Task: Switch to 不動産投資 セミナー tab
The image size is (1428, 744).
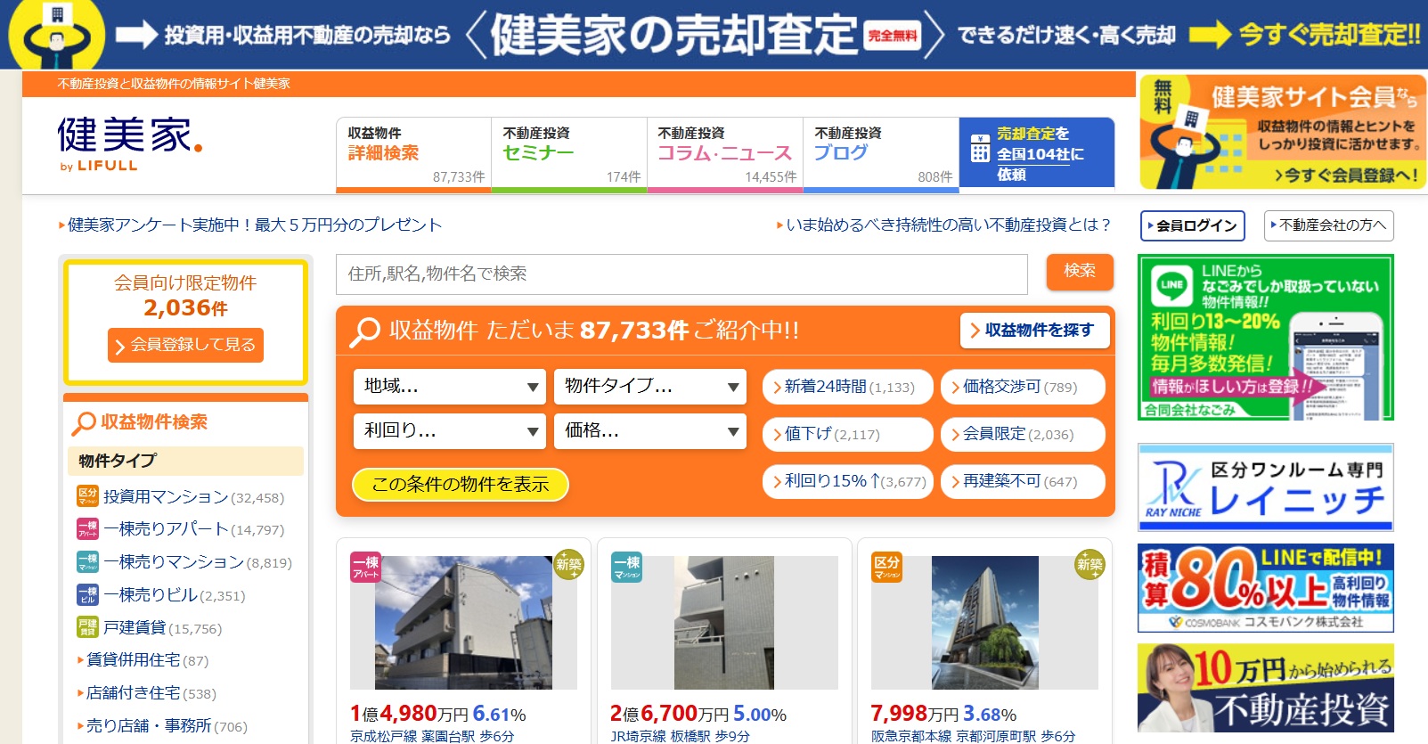Action: (x=568, y=154)
